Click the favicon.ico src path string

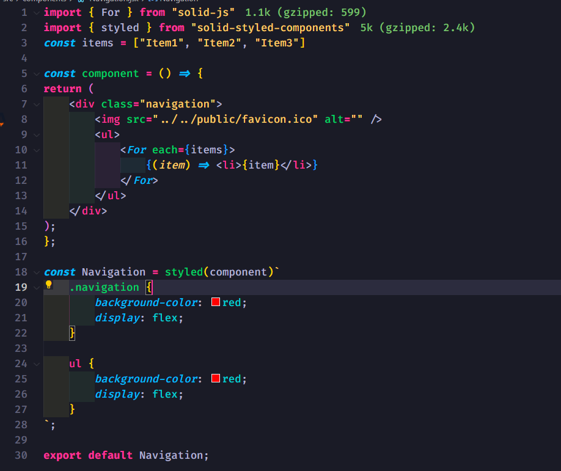(x=235, y=119)
